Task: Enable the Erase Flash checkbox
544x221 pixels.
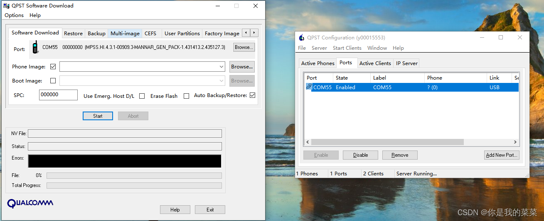Action: click(x=186, y=96)
